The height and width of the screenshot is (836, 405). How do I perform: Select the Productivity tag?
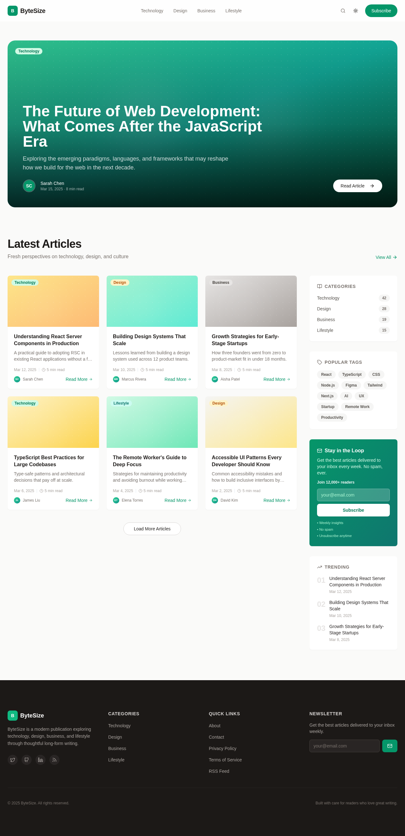click(x=332, y=418)
